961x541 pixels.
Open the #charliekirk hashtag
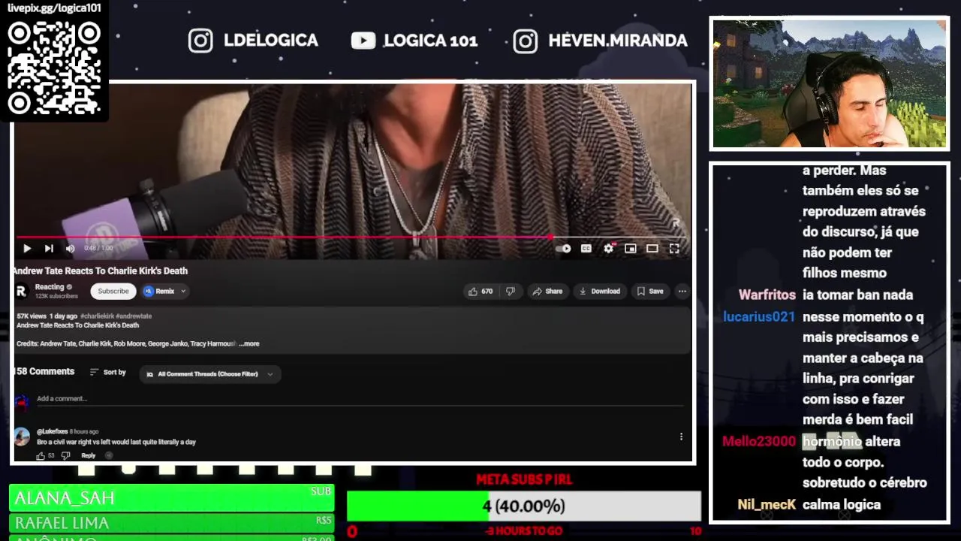(97, 316)
